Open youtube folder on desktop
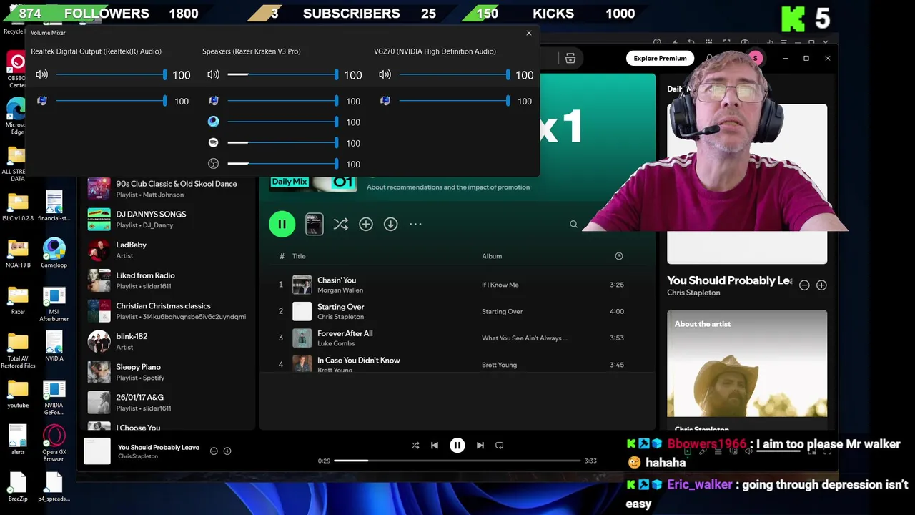 (x=18, y=394)
